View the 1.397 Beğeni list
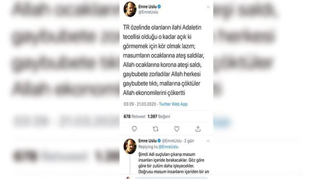 [x=159, y=117]
